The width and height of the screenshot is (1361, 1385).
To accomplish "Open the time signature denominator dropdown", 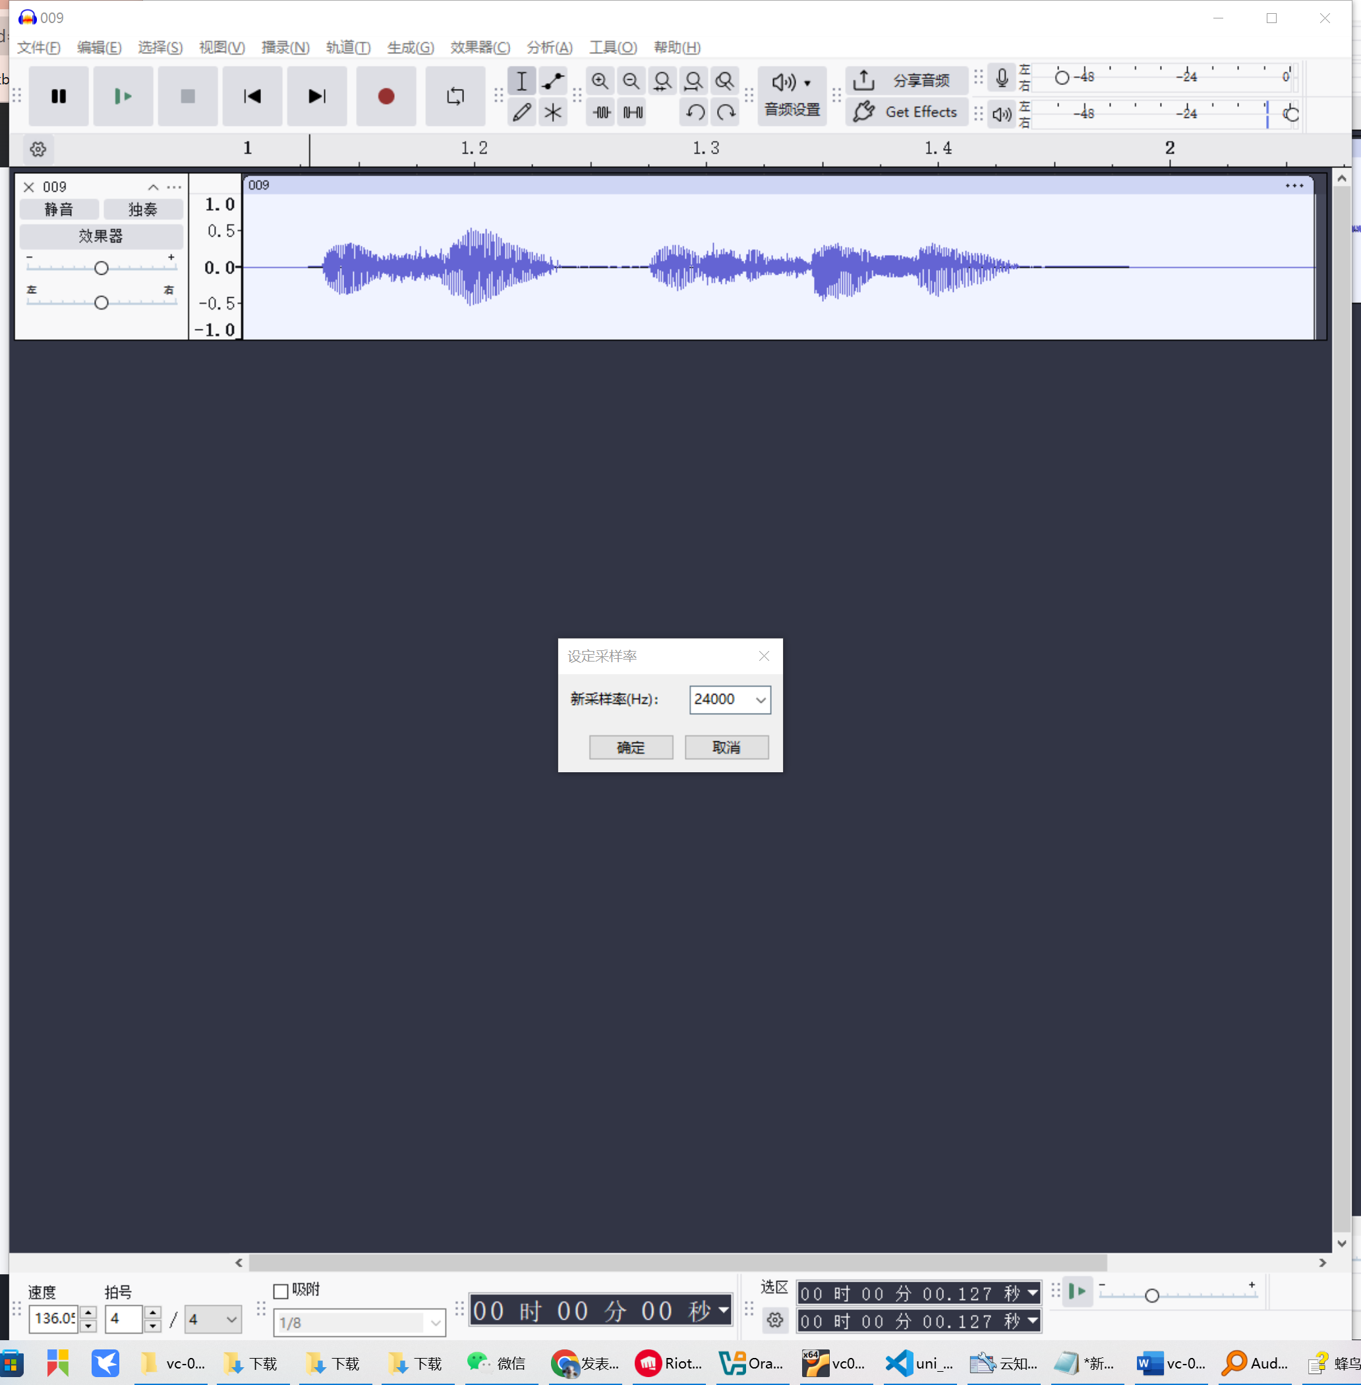I will pos(212,1319).
